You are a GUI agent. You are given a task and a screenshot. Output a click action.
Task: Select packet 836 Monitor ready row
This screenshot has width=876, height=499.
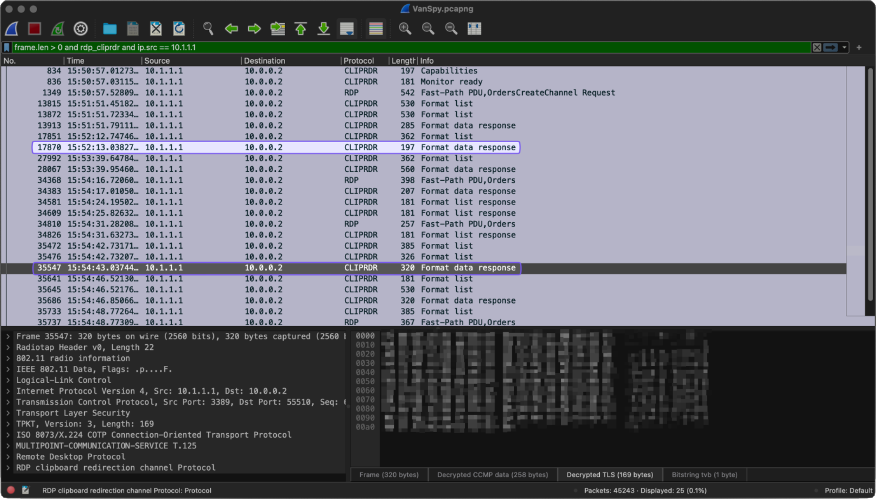click(x=423, y=82)
